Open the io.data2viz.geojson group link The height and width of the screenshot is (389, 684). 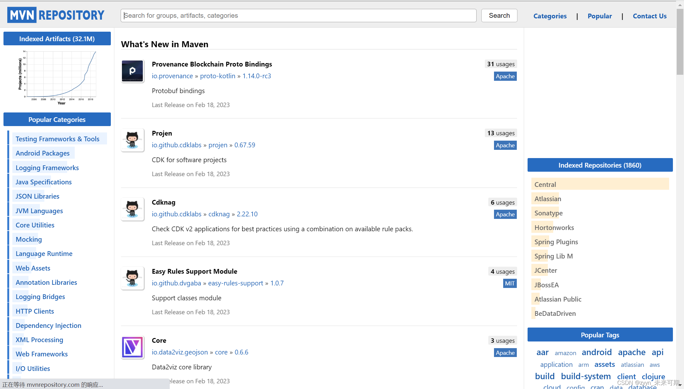(180, 352)
